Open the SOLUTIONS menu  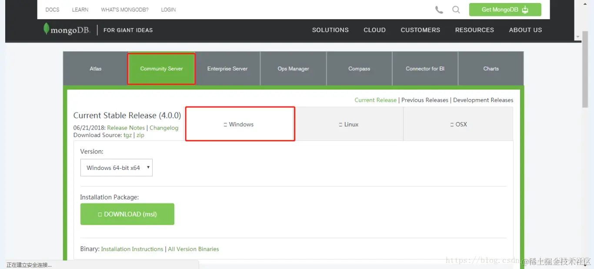pos(330,30)
